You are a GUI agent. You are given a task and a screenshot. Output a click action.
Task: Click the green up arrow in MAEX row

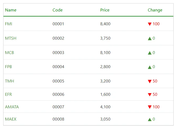coord(150,119)
